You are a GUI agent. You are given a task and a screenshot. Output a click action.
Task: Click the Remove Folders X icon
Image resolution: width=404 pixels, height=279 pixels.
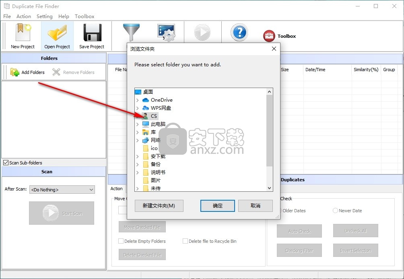point(56,72)
